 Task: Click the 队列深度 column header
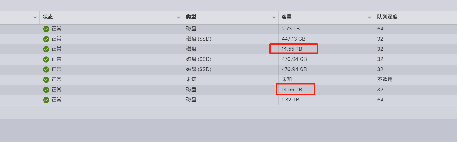(x=387, y=17)
